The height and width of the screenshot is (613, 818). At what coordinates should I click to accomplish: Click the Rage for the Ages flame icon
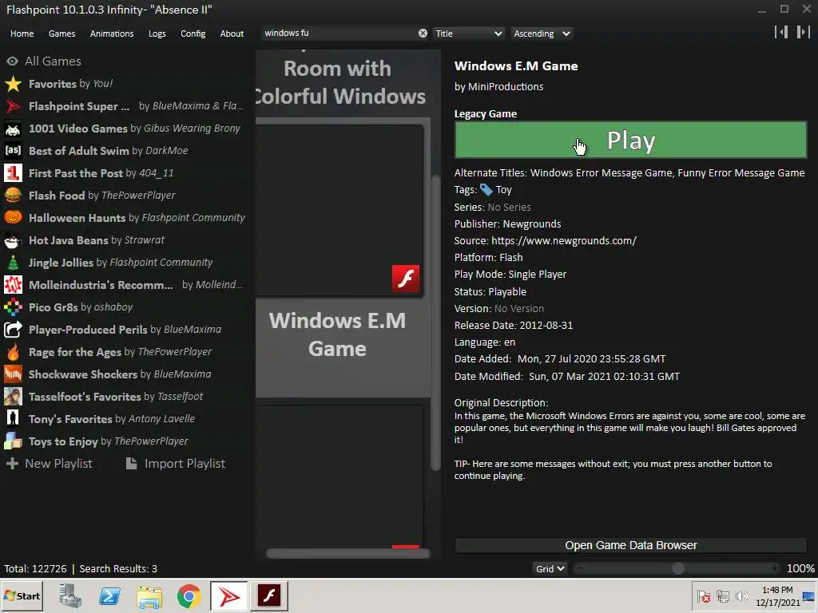tap(13, 352)
